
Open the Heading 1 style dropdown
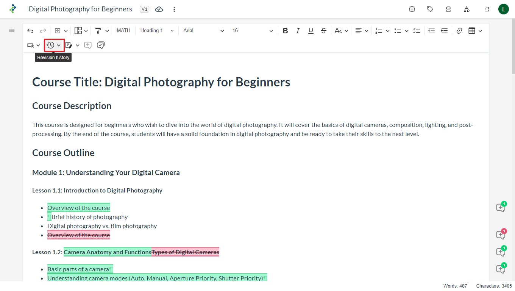157,31
